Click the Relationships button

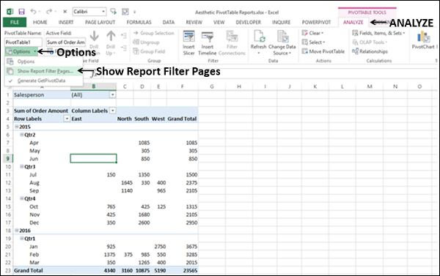tap(370, 51)
